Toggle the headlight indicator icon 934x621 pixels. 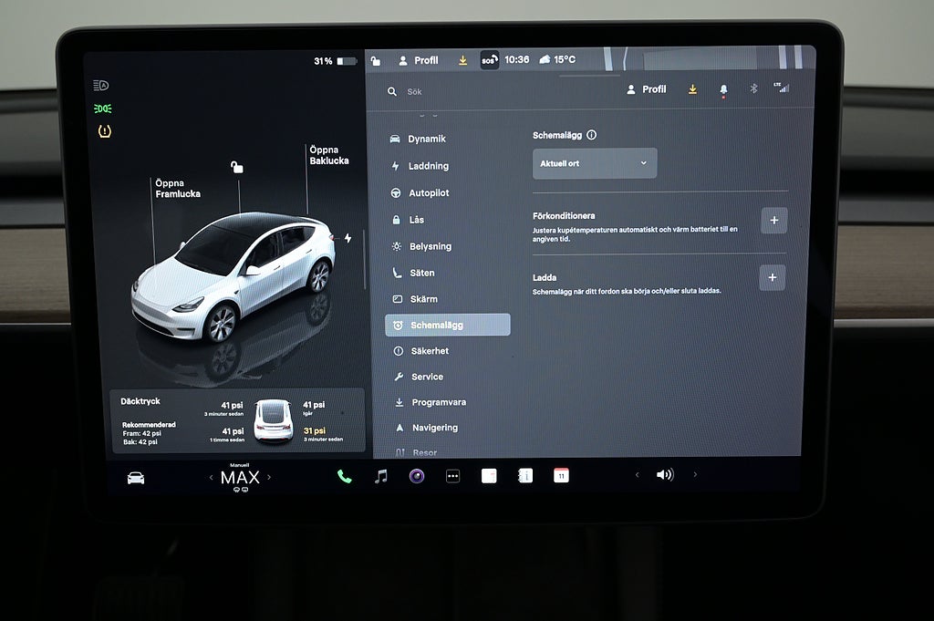click(x=101, y=86)
